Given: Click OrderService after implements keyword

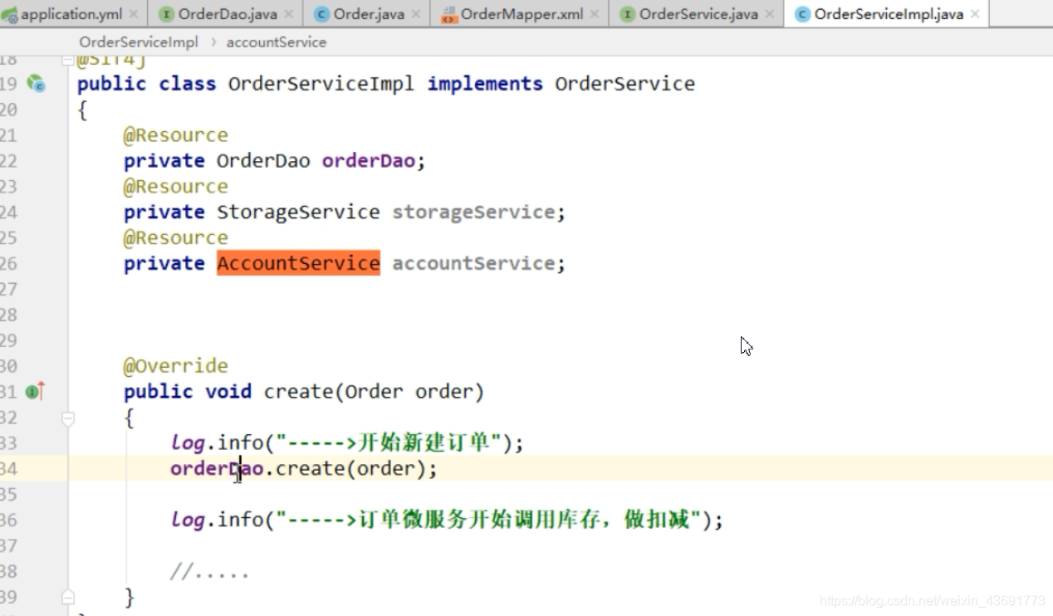Looking at the screenshot, I should coord(624,83).
